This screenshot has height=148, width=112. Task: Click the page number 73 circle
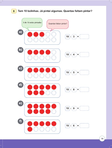pyautogui.click(x=102, y=139)
